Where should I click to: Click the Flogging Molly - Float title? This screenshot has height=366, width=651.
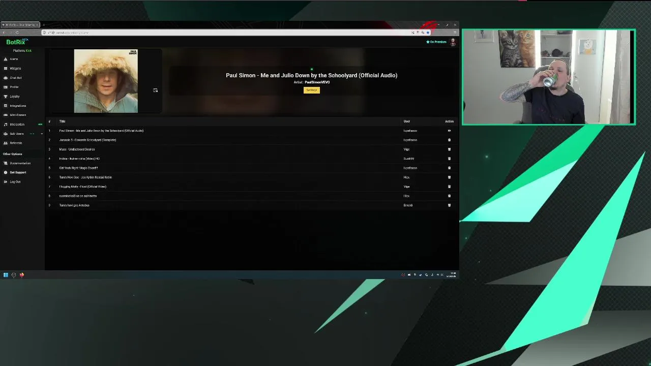(x=82, y=187)
